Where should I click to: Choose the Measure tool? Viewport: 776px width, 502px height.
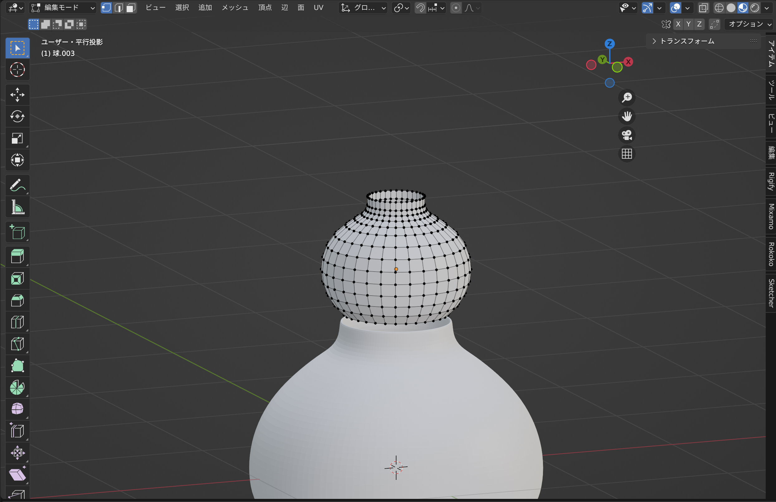pyautogui.click(x=17, y=207)
